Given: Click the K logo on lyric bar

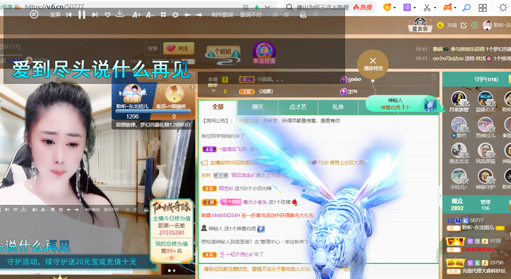Looking at the screenshot, I should click(34, 14).
